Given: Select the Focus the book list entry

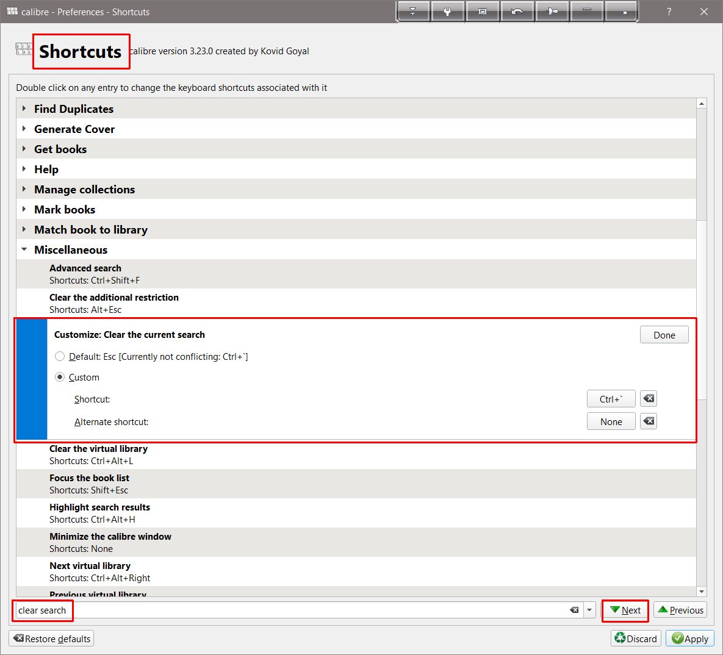Looking at the screenshot, I should [x=356, y=484].
